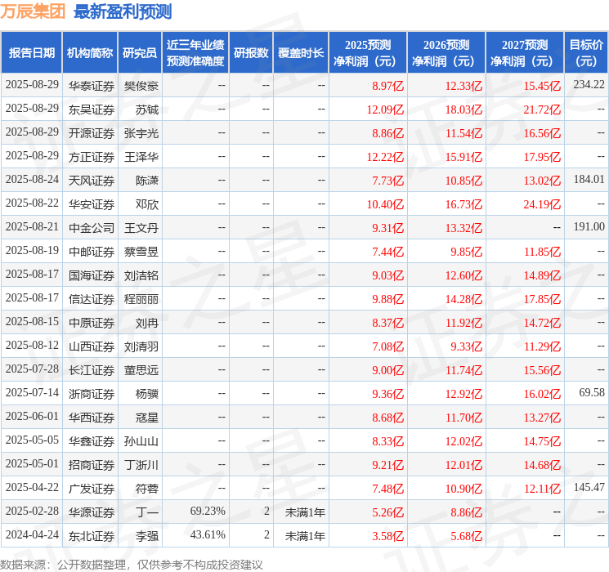The height and width of the screenshot is (572, 609).
Task: Click the 覆盖时长 column header
Action: click(x=300, y=52)
